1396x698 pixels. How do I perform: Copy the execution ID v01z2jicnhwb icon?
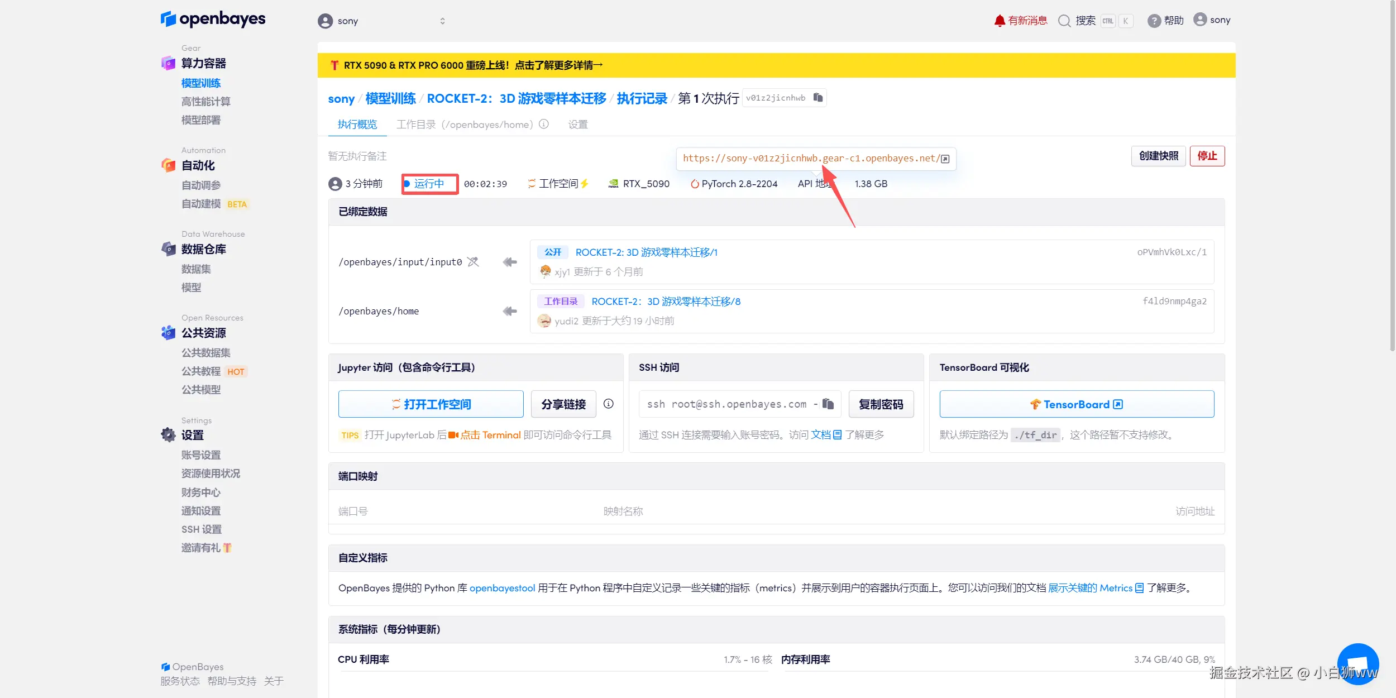coord(818,98)
